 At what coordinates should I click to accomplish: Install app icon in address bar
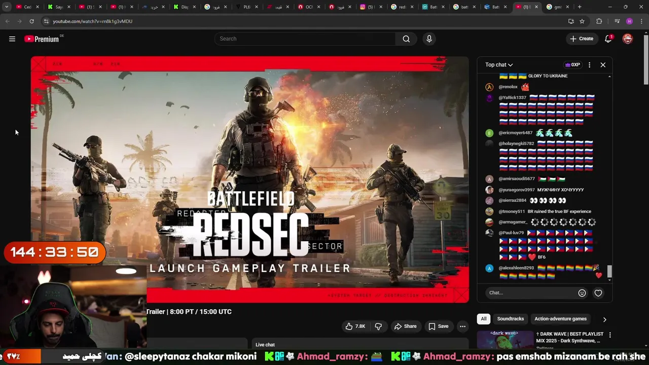point(571,21)
